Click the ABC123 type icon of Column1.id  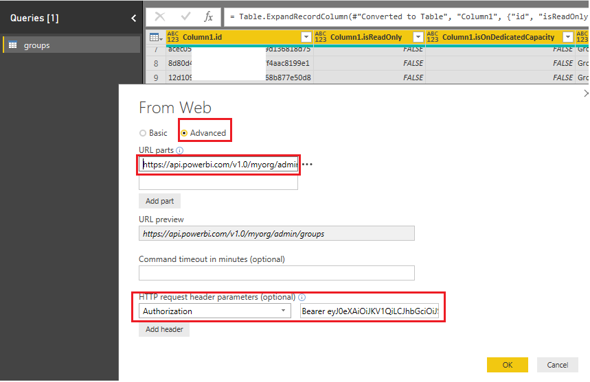pyautogui.click(x=172, y=37)
